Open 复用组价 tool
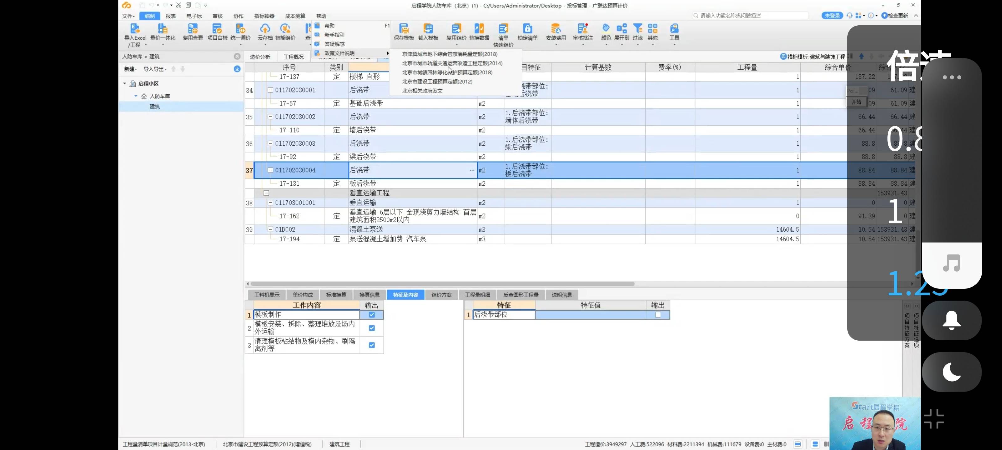1002x450 pixels. point(456,32)
